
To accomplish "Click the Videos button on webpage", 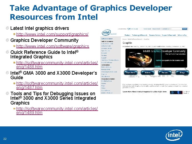I will 147,73.
